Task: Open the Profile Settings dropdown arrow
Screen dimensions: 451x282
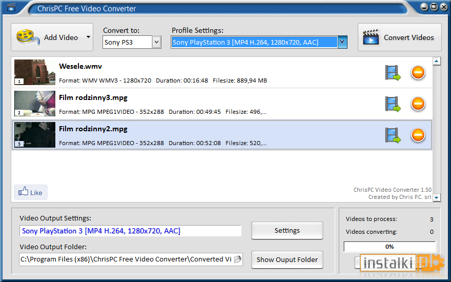Action: pyautogui.click(x=342, y=42)
